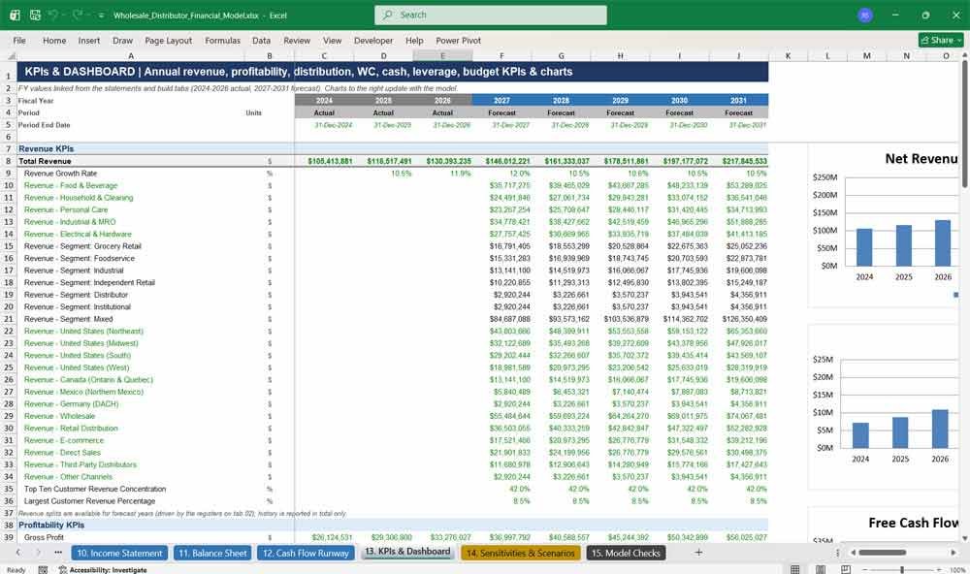Image resolution: width=970 pixels, height=574 pixels.
Task: Open Customize Quick Access Toolbar dropdown
Action: [x=101, y=16]
